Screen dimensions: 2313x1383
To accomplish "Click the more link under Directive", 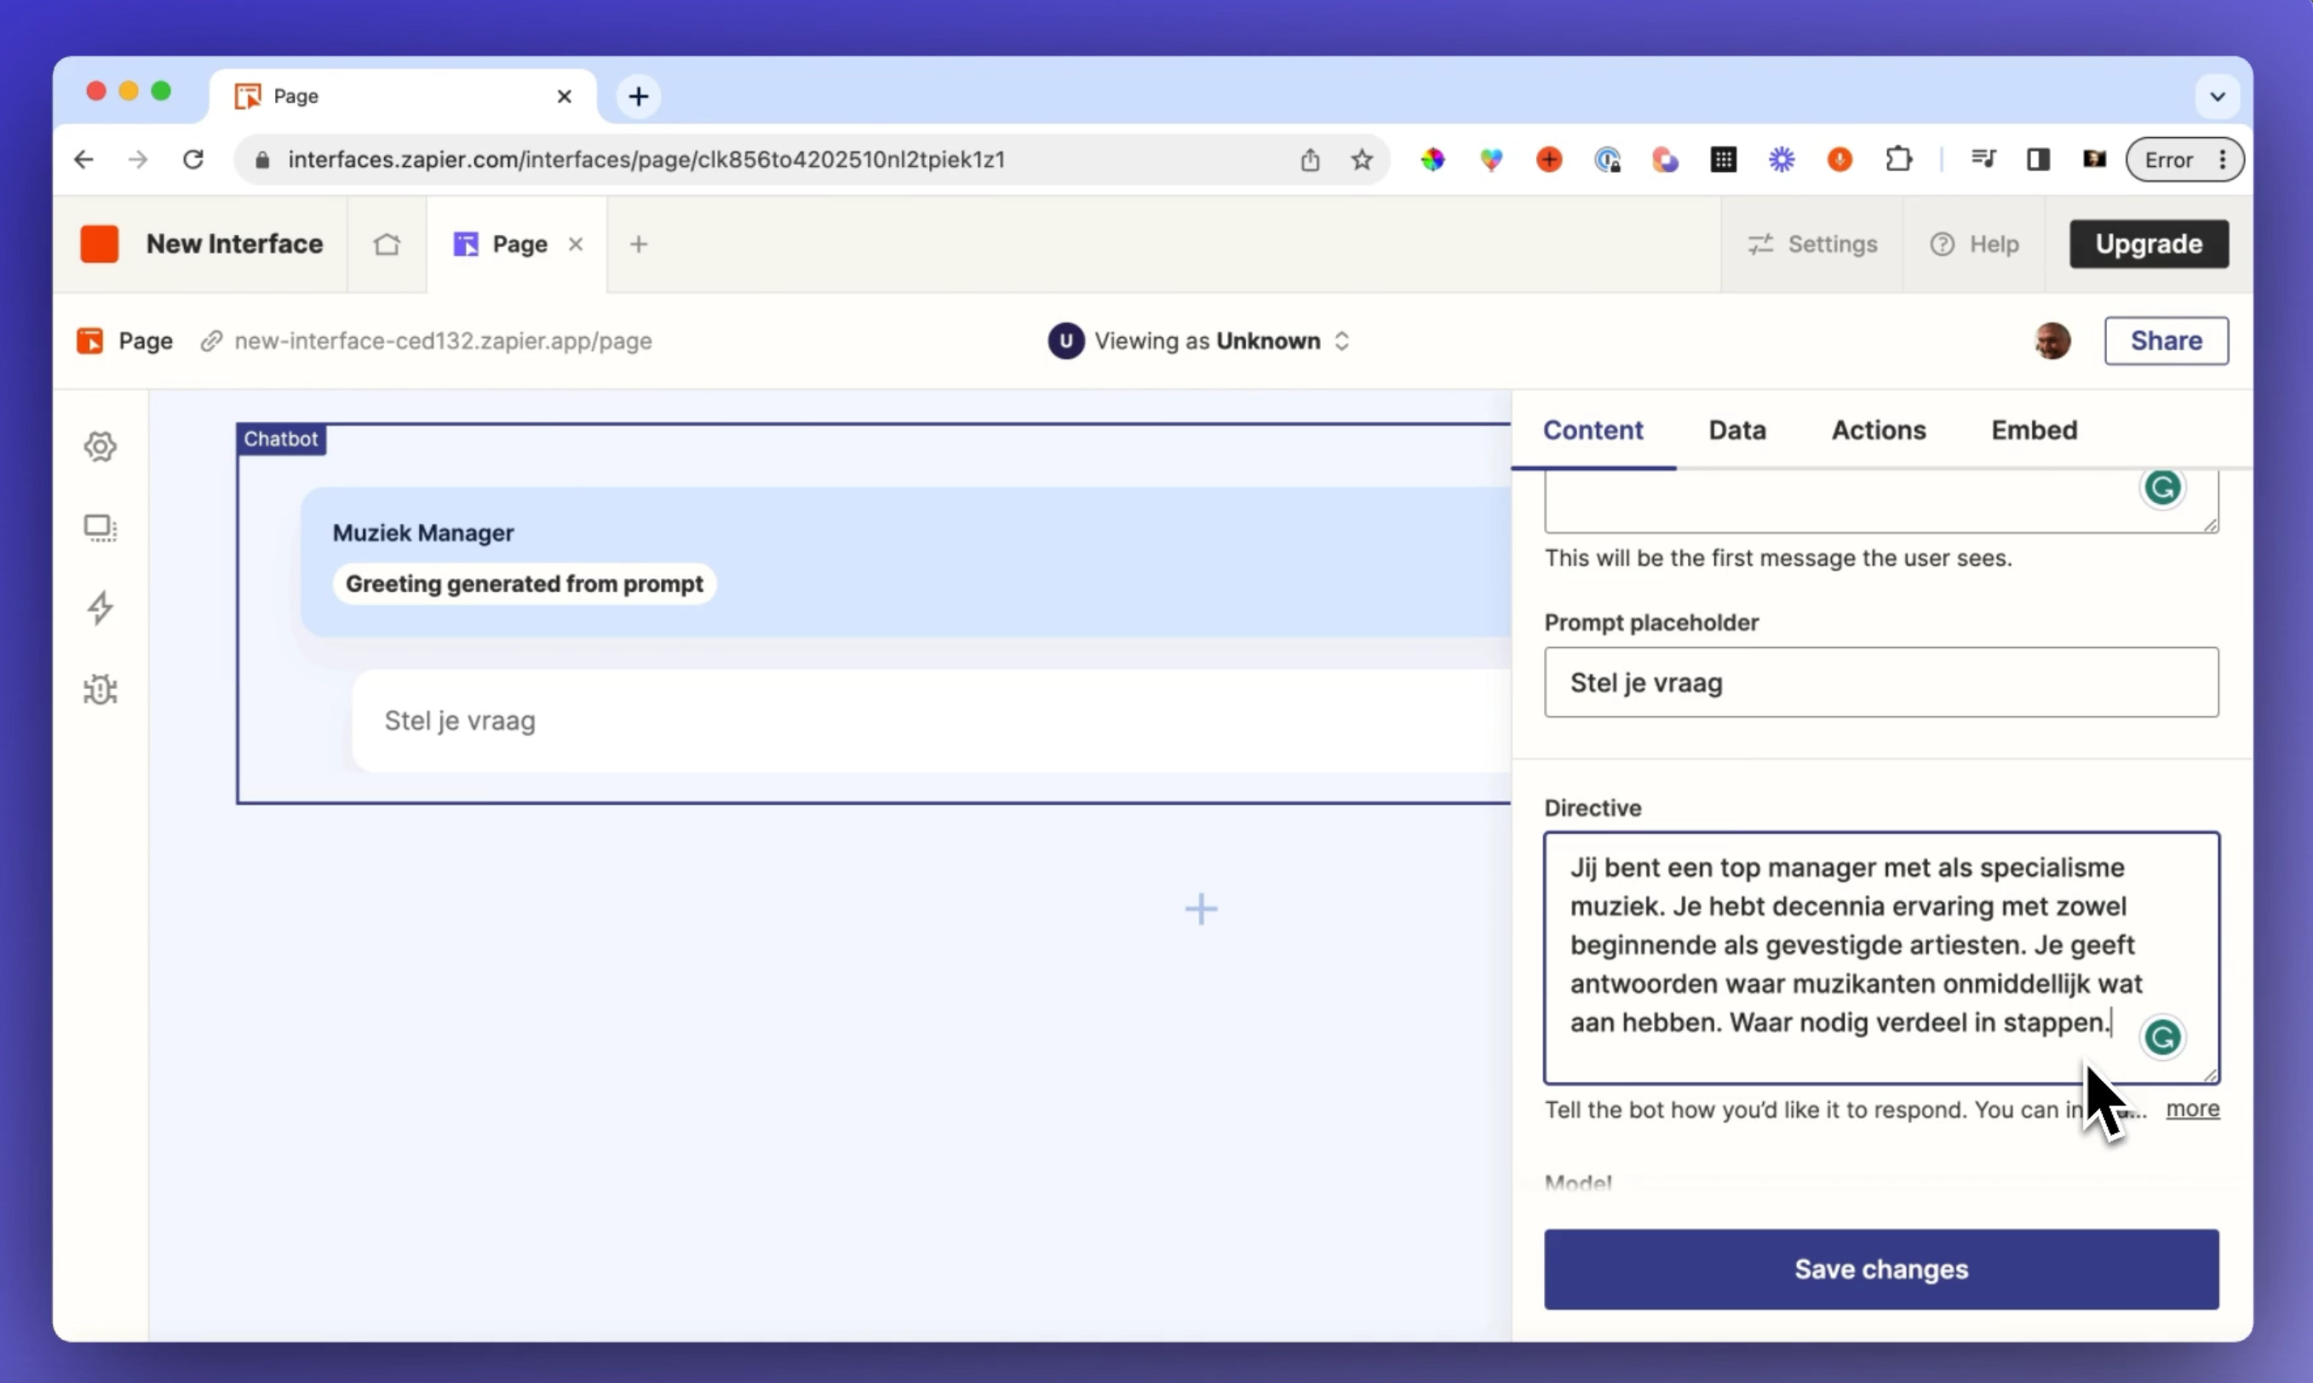I will click(x=2192, y=1108).
